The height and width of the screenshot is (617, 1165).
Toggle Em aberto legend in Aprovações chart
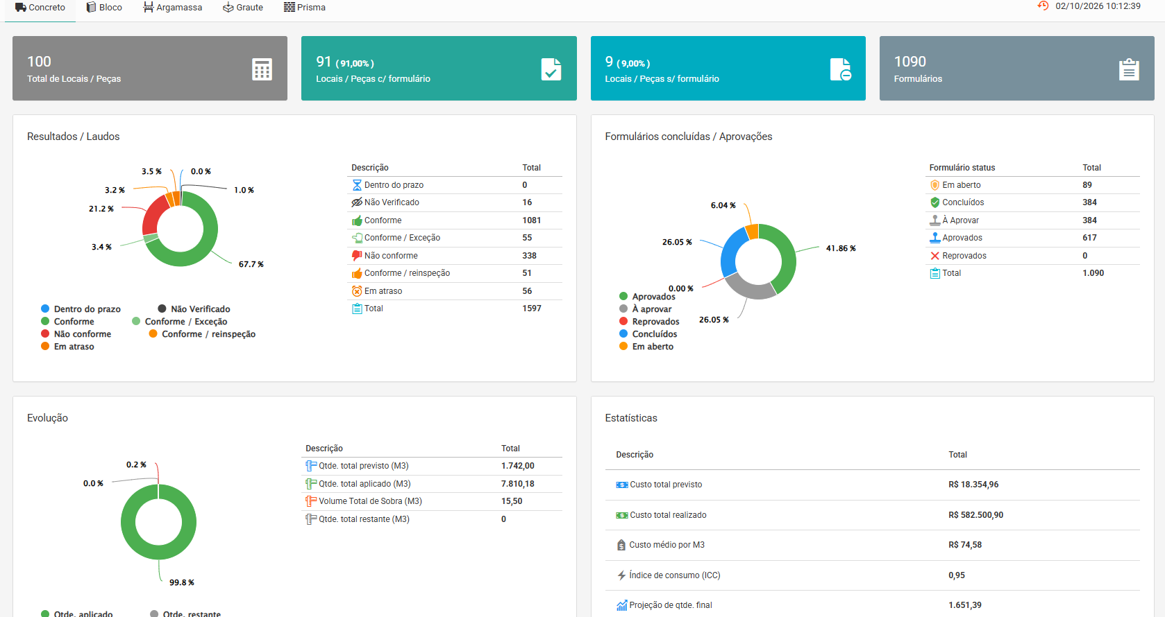click(646, 347)
